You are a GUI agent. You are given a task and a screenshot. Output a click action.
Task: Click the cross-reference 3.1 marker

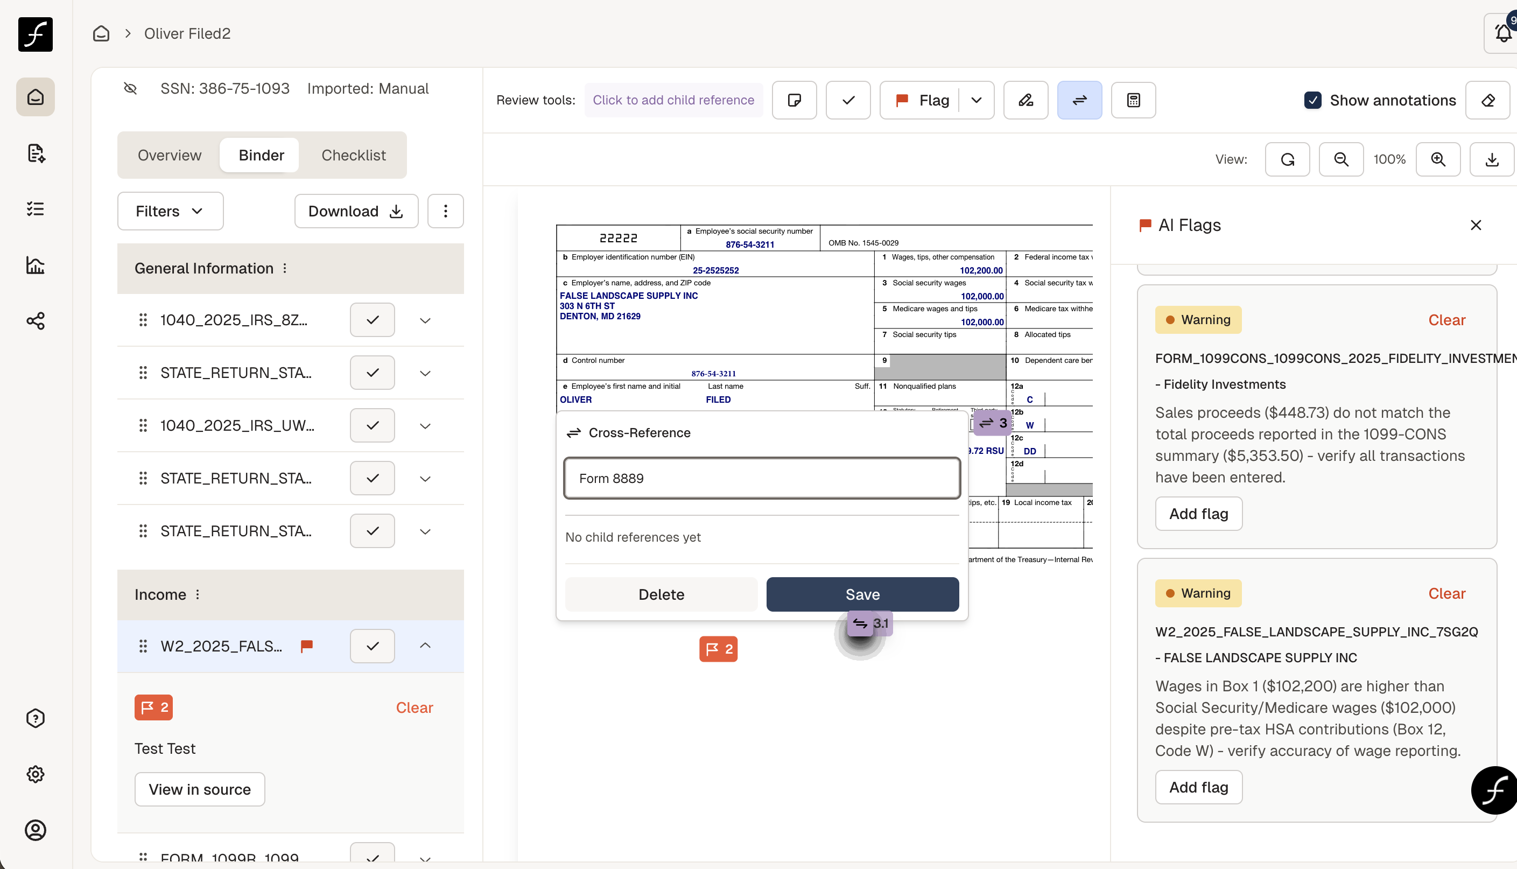(x=870, y=623)
